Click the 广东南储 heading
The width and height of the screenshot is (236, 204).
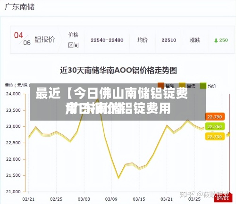coord(20,7)
